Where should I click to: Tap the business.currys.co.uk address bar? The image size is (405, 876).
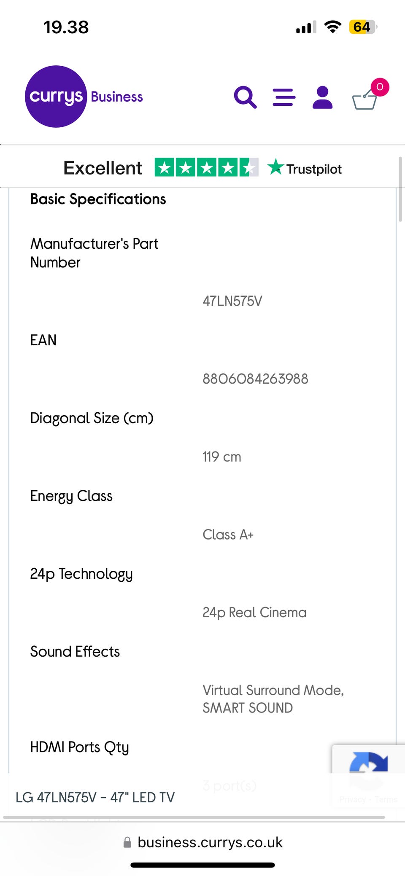[x=210, y=842]
